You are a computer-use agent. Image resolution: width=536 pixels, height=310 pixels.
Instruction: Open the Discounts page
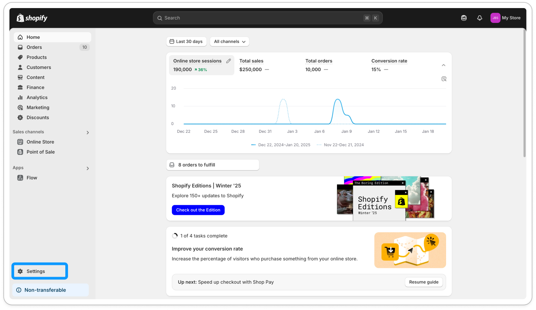coord(53,118)
